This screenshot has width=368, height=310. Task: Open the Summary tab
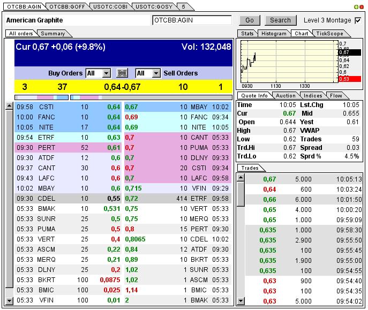(52, 34)
